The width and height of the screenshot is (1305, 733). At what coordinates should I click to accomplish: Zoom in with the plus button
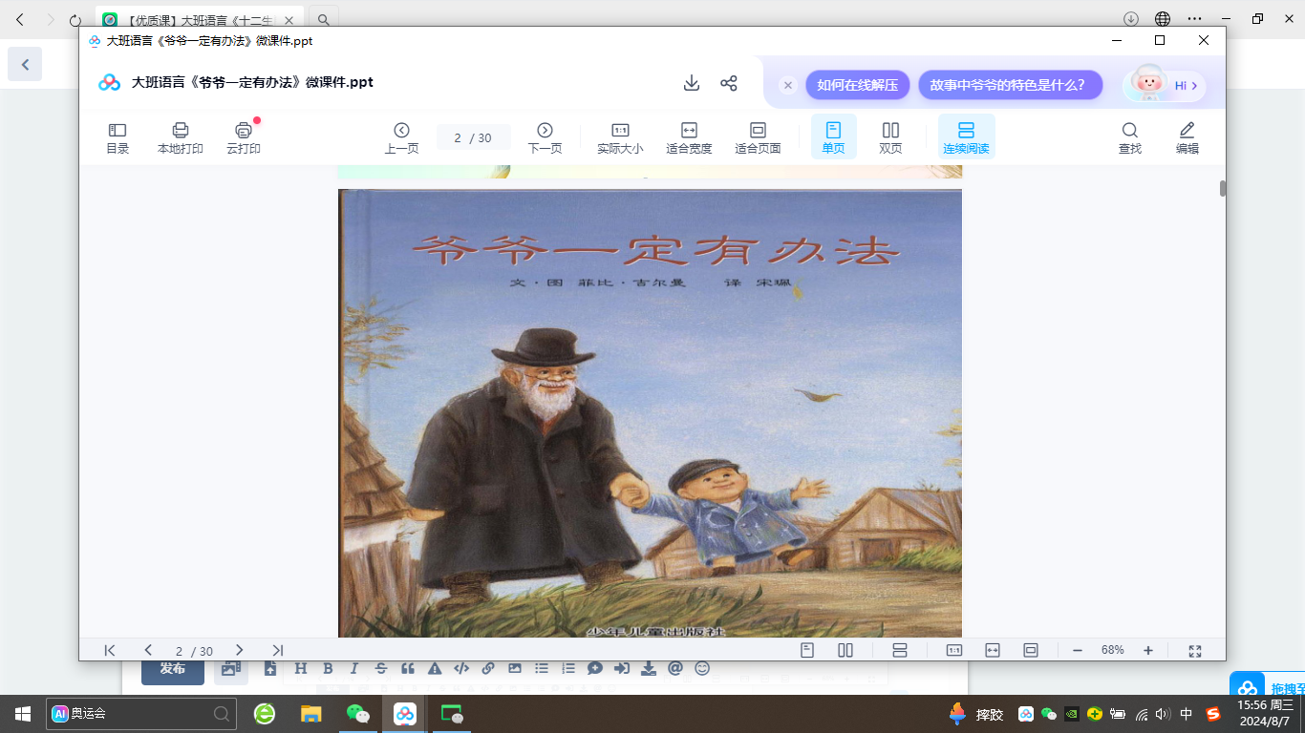click(1148, 650)
